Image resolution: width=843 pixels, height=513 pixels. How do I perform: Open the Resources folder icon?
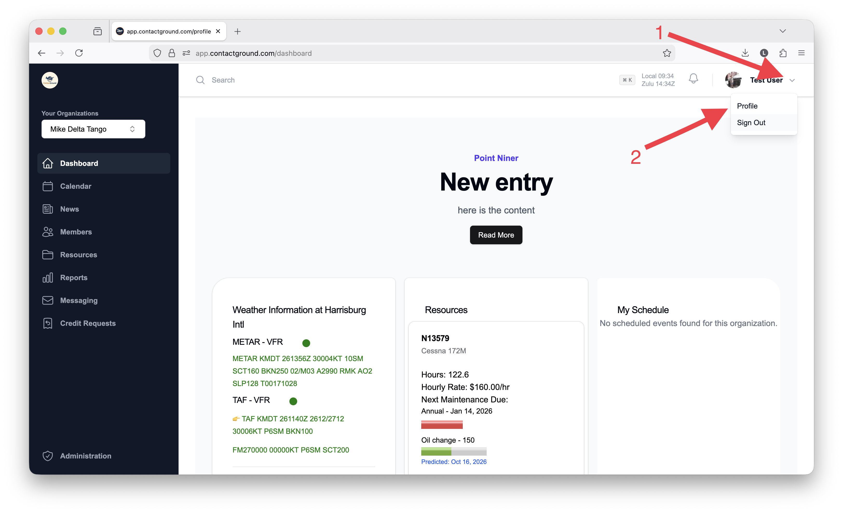click(48, 255)
